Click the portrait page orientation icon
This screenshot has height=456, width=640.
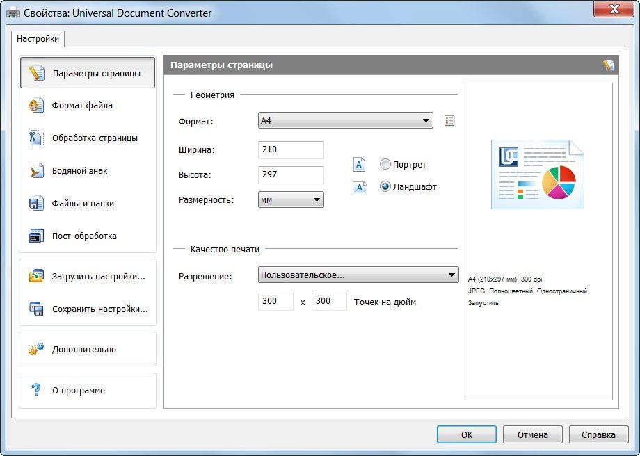[359, 164]
